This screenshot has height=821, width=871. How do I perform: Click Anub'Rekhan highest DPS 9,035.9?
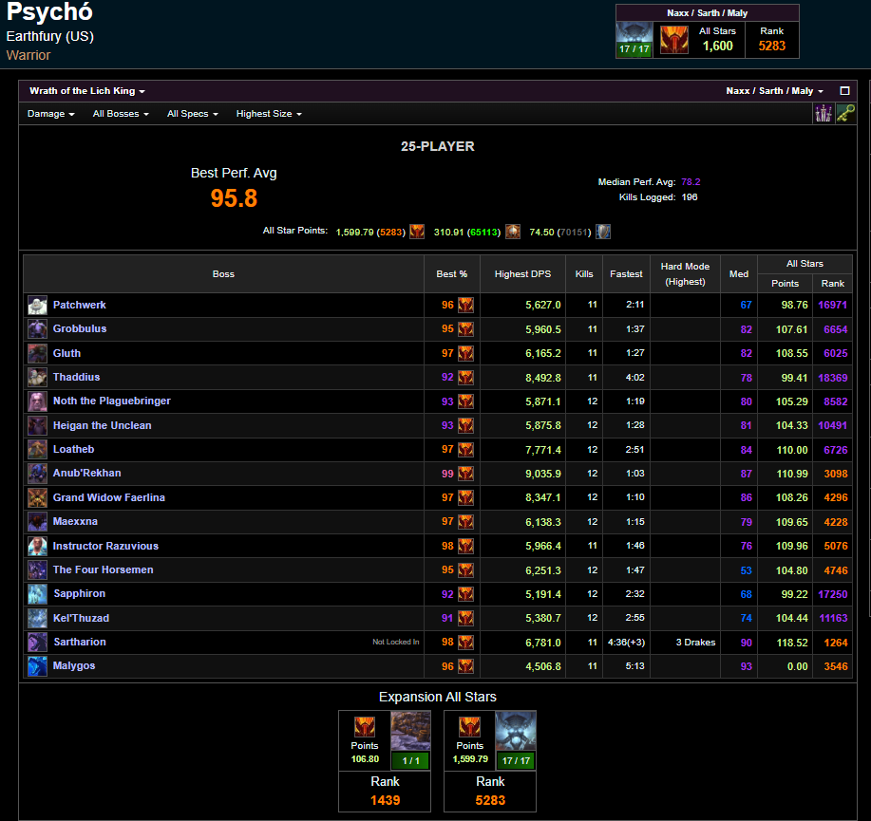(x=542, y=474)
